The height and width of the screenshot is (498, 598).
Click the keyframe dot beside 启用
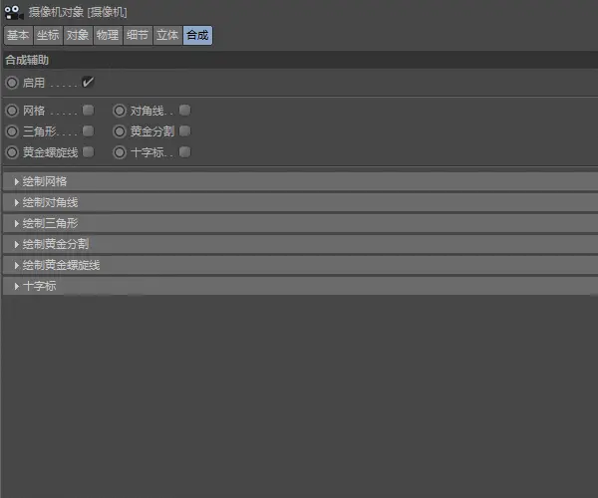pyautogui.click(x=12, y=83)
